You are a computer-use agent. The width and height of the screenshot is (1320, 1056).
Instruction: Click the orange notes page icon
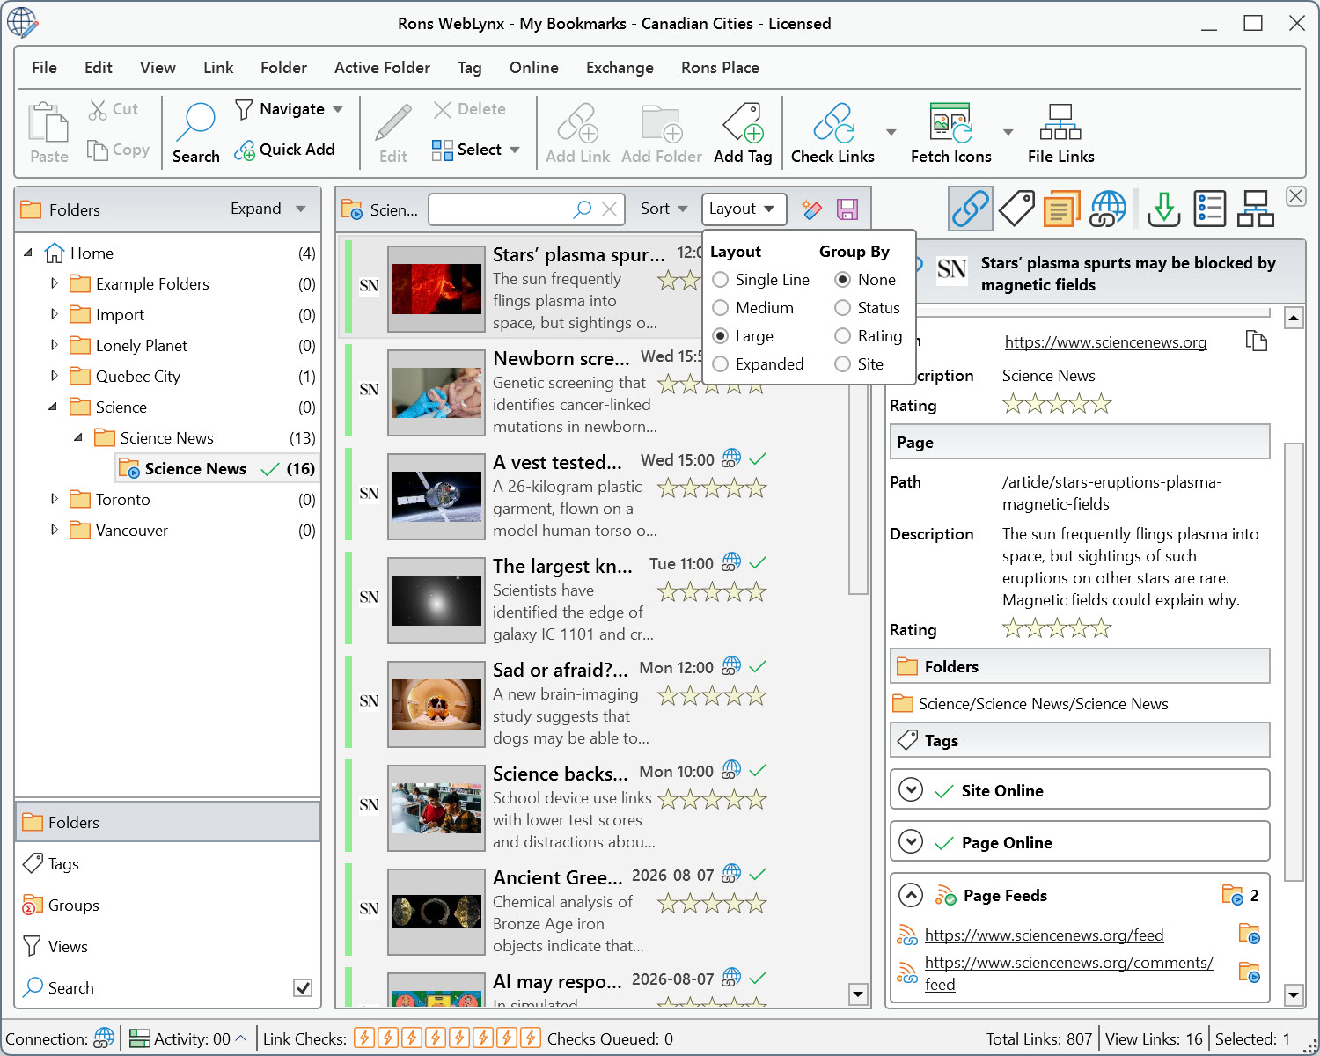pos(1061,209)
